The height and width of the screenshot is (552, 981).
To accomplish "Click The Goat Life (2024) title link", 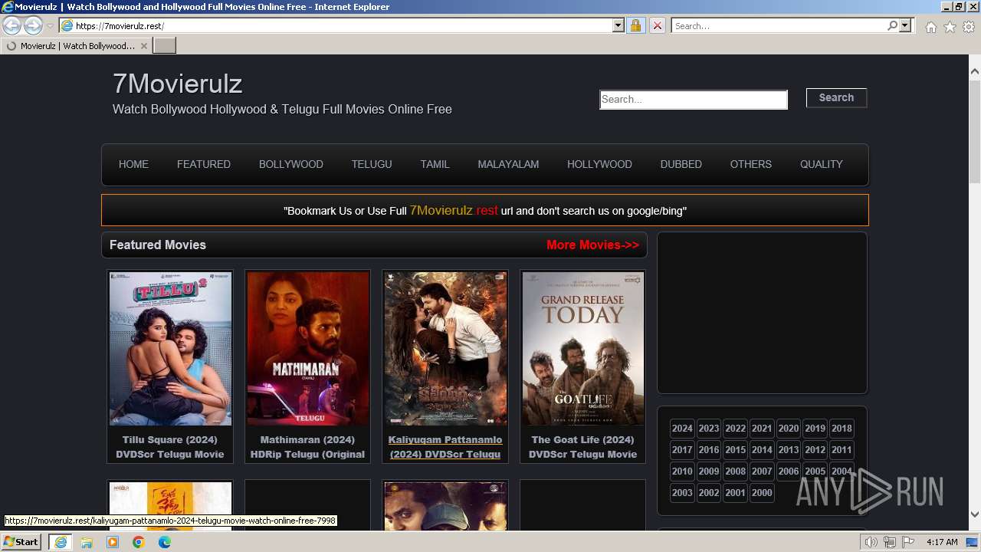I will pyautogui.click(x=582, y=447).
